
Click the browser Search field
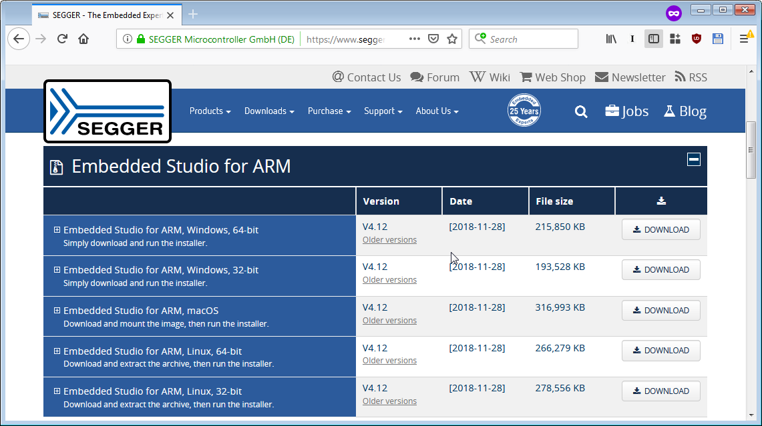[x=524, y=39]
